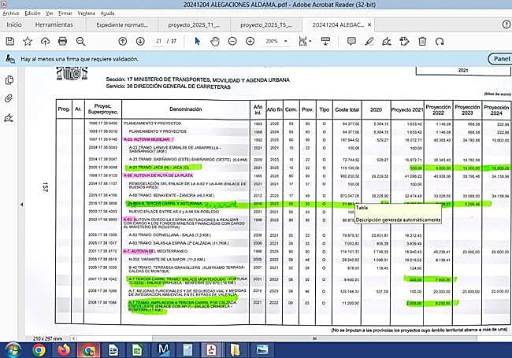512x358 pixels.
Task: Click the zoom out minus button
Action: 234,41
